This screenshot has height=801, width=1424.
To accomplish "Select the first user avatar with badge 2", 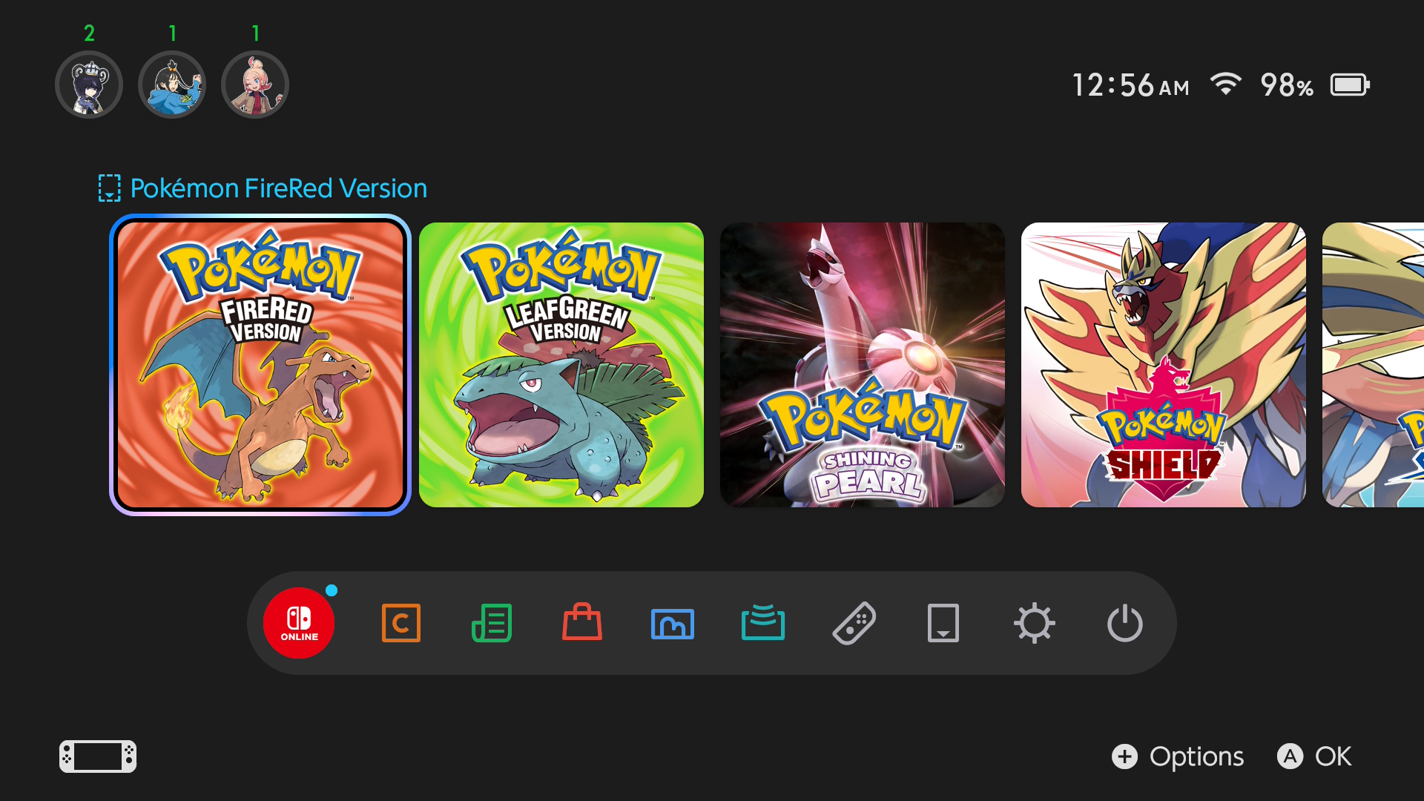I will [89, 85].
